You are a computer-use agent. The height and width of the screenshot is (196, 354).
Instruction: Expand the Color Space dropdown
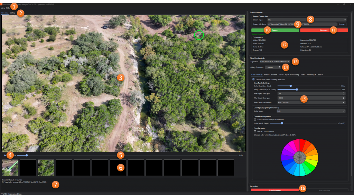(311, 111)
